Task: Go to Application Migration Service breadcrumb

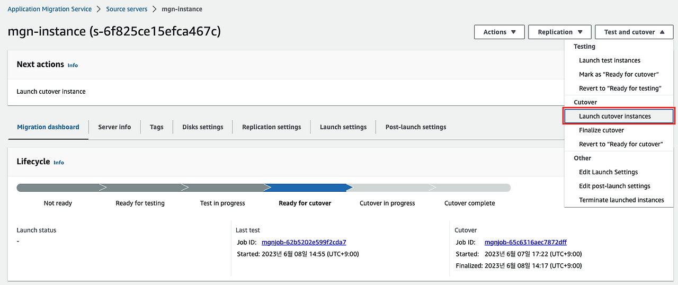Action: pos(50,9)
